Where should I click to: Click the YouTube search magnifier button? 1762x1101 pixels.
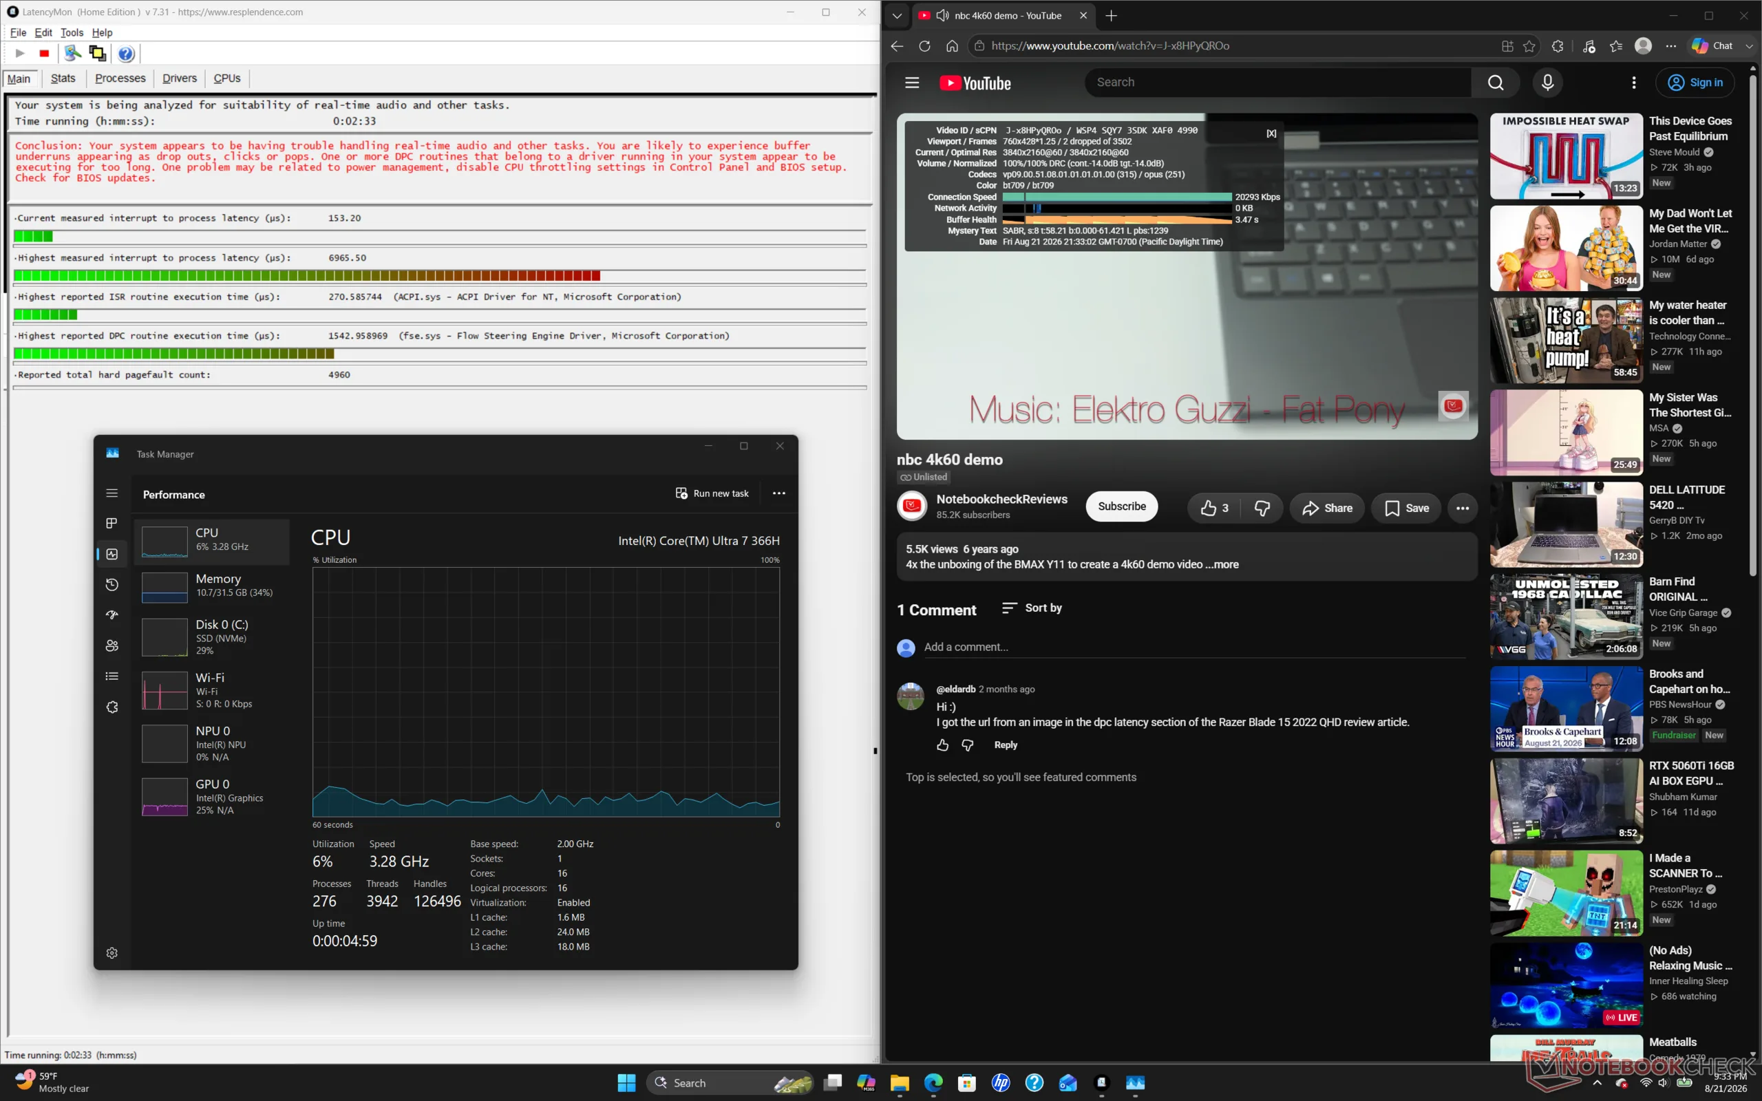(x=1496, y=83)
